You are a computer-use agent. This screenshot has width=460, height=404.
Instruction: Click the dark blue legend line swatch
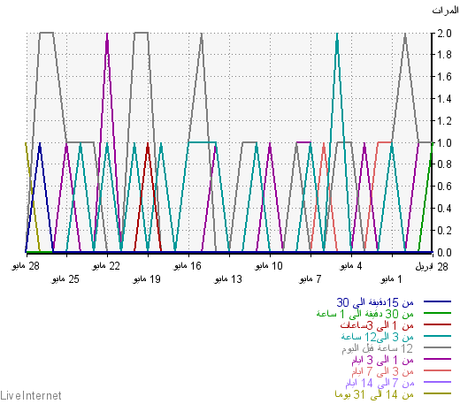437,301
